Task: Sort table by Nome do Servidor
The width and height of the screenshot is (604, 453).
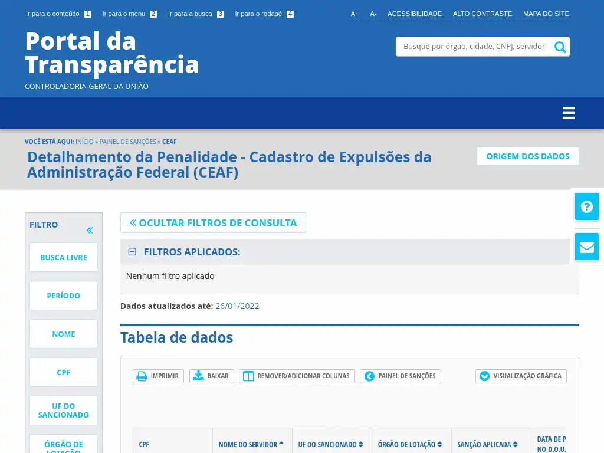Action: coord(251,444)
